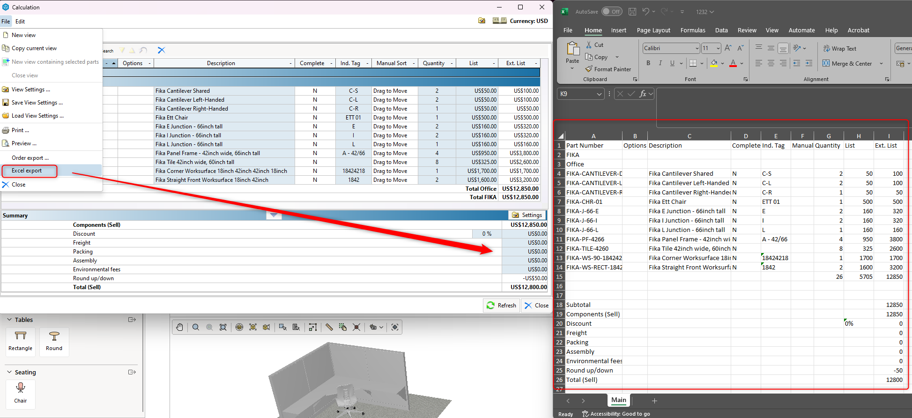Click Increase Indent icon in Excel

tap(809, 63)
